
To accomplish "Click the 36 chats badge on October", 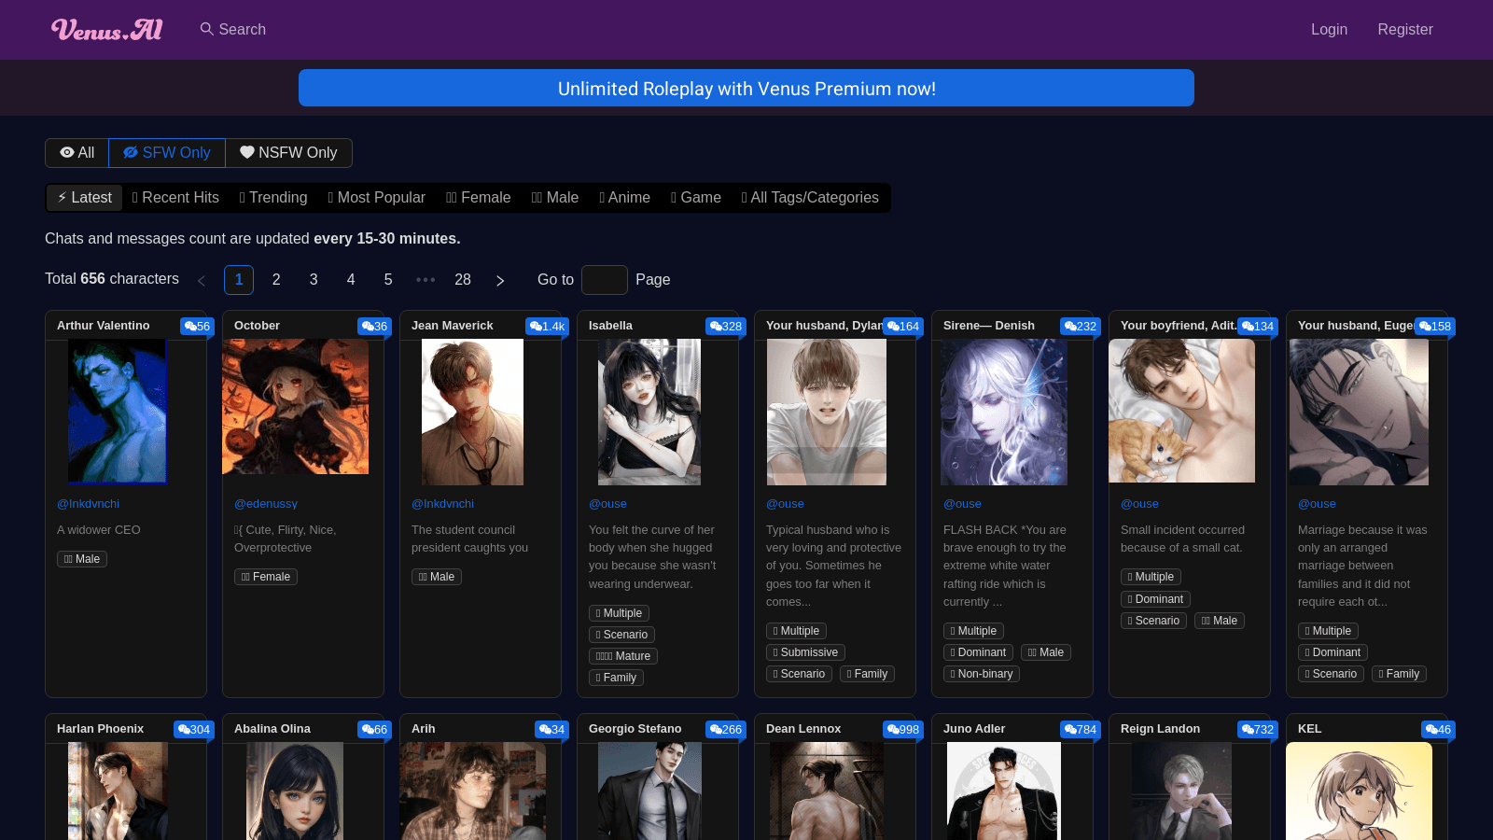I will coord(374,327).
